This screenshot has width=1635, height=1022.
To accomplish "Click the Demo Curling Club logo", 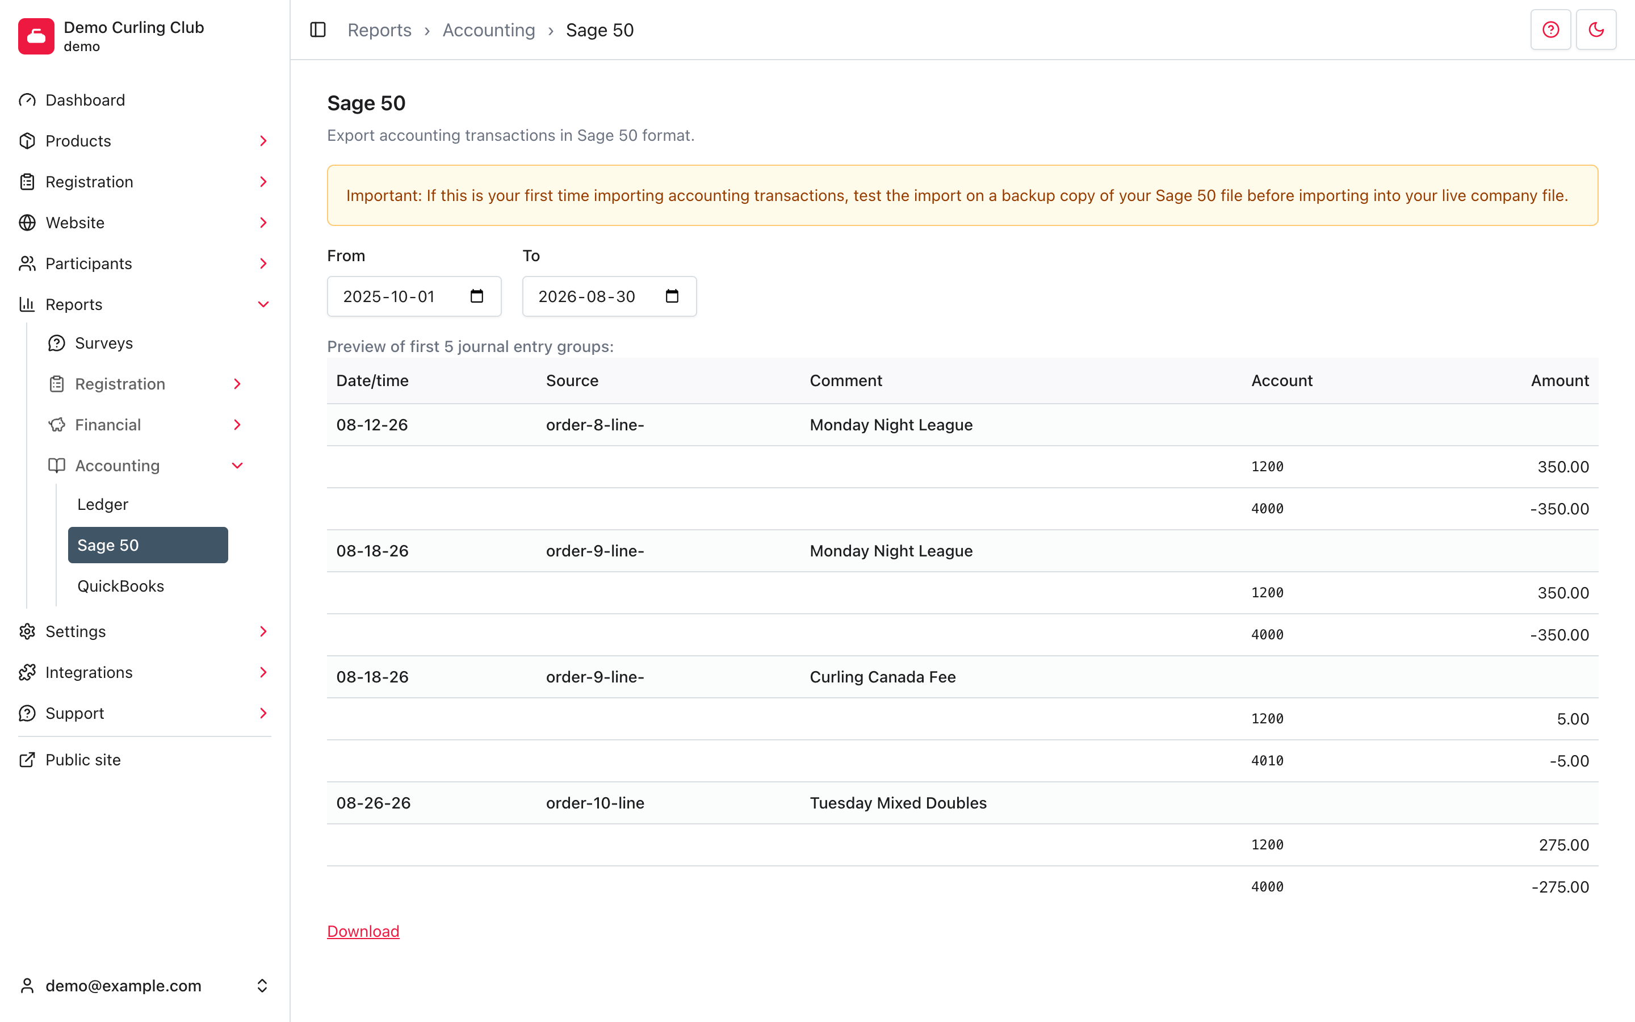I will tap(36, 36).
